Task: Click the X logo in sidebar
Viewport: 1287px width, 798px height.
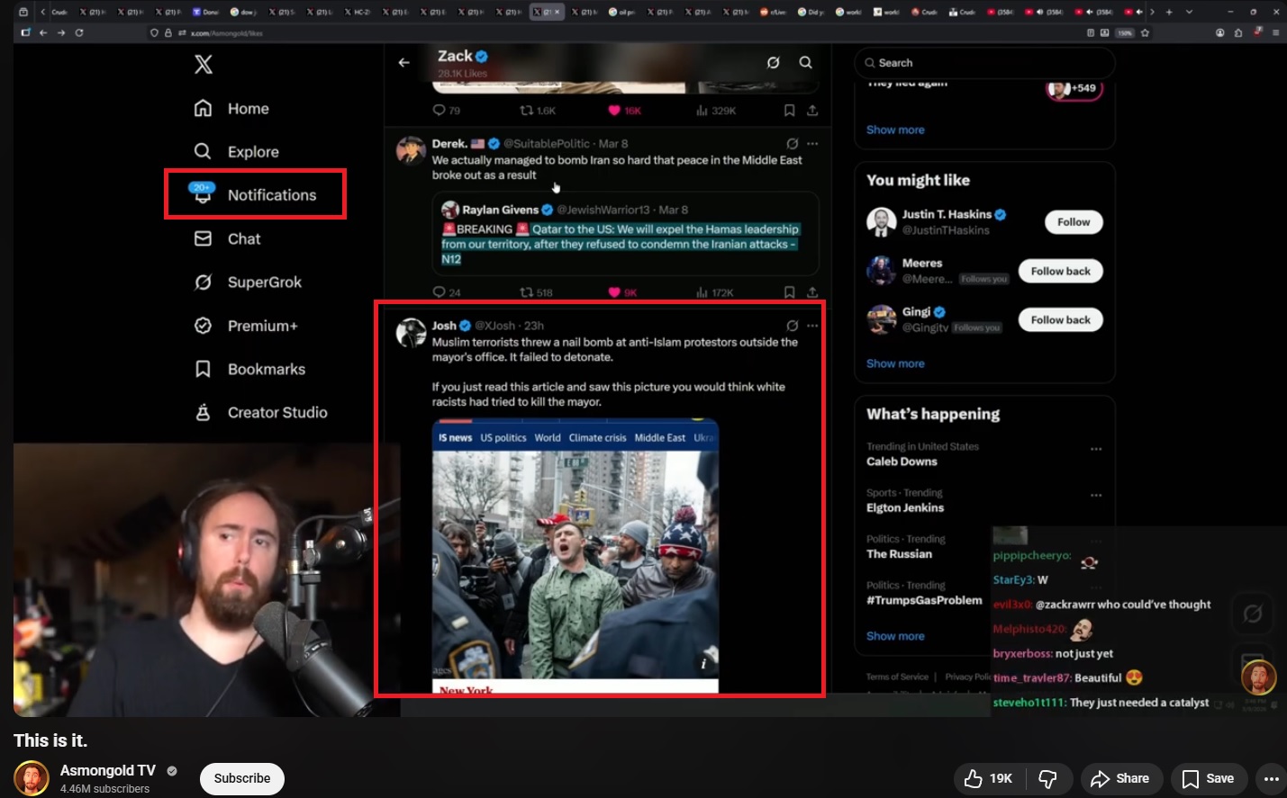Action: pyautogui.click(x=204, y=65)
